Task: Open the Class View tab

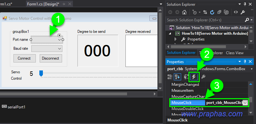Action: [x=235, y=53]
